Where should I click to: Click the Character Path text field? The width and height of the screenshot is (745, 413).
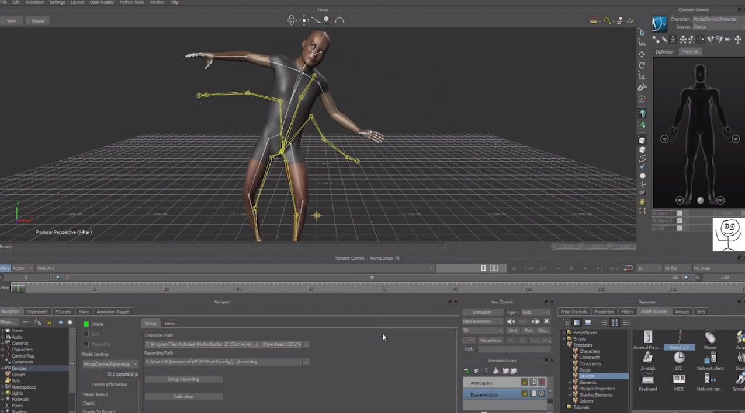(223, 345)
